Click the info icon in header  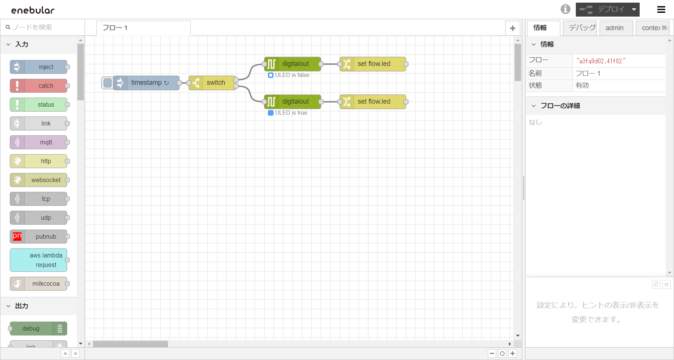click(x=565, y=9)
